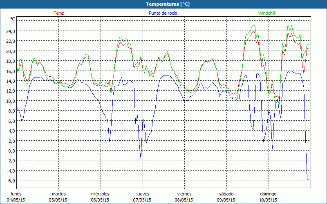The image size is (327, 204).
Task: Click the -6,0 axis value
Action: tap(11, 181)
